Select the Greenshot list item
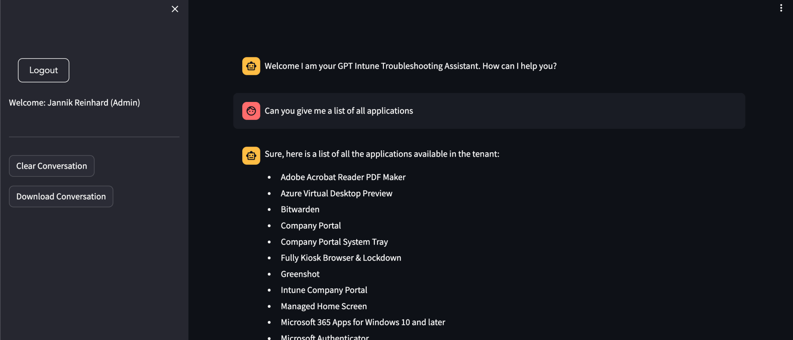The image size is (793, 340). tap(300, 274)
